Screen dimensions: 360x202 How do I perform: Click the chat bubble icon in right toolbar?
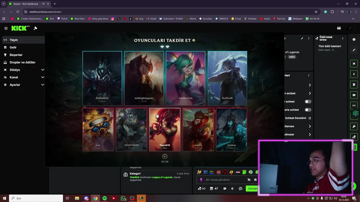tap(354, 95)
